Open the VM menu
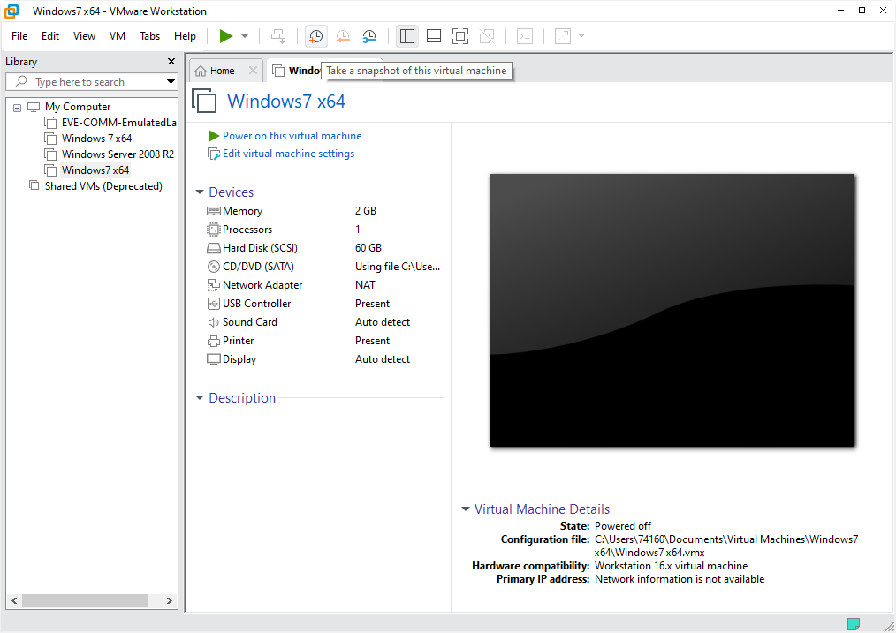 point(118,36)
